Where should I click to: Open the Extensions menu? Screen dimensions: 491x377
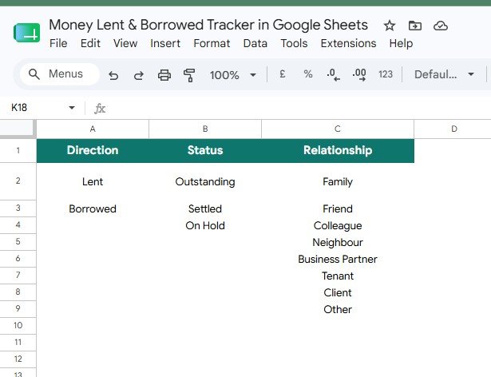pyautogui.click(x=348, y=43)
